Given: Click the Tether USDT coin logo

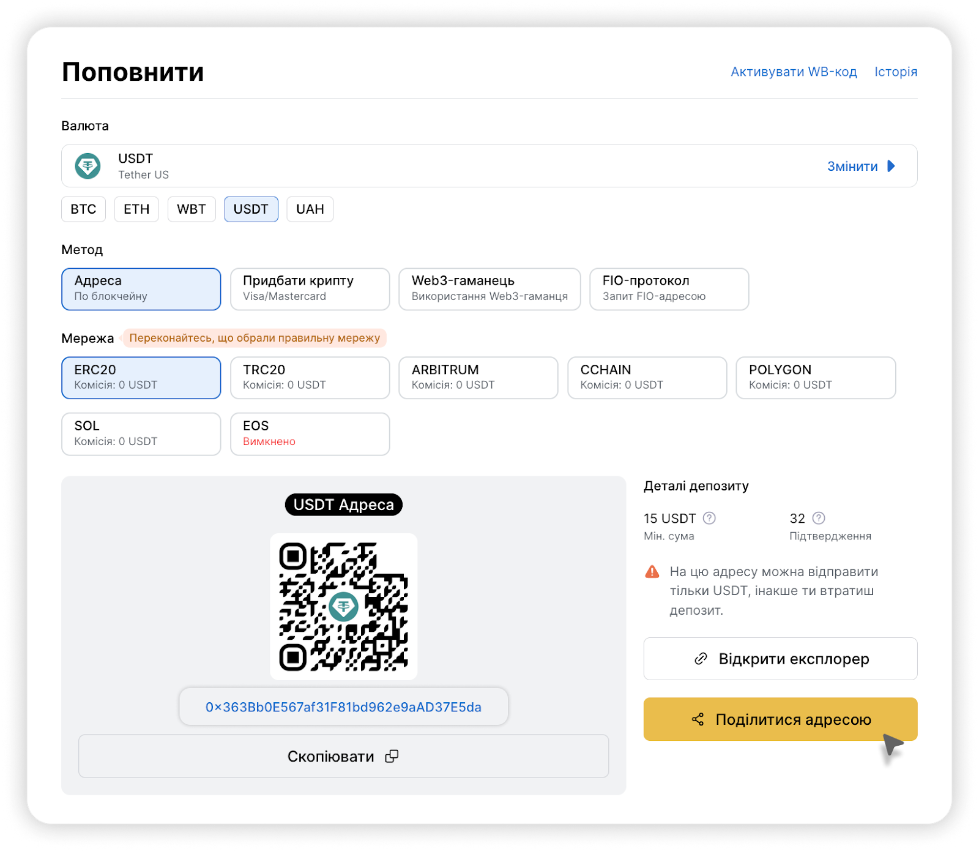Looking at the screenshot, I should tap(88, 166).
